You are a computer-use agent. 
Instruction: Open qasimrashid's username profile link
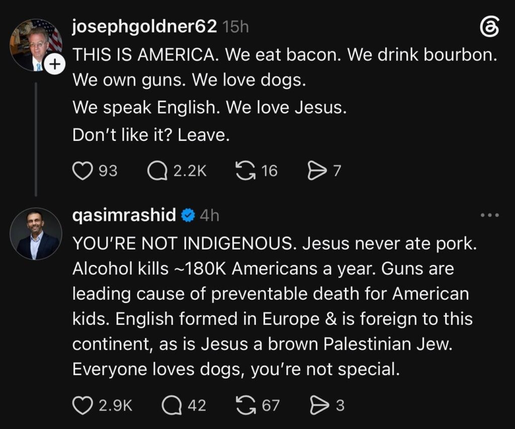(x=124, y=215)
